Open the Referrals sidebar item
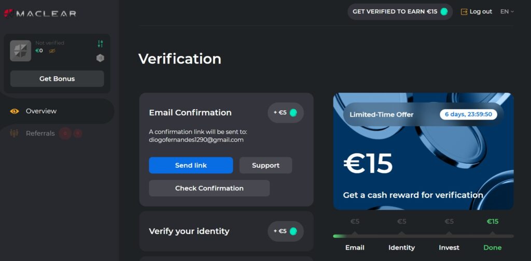This screenshot has height=261, width=531. [40, 134]
